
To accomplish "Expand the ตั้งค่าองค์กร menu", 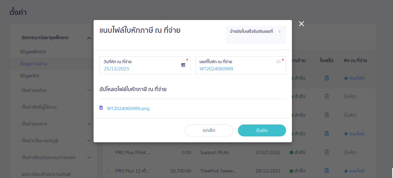I will pyautogui.click(x=89, y=90).
